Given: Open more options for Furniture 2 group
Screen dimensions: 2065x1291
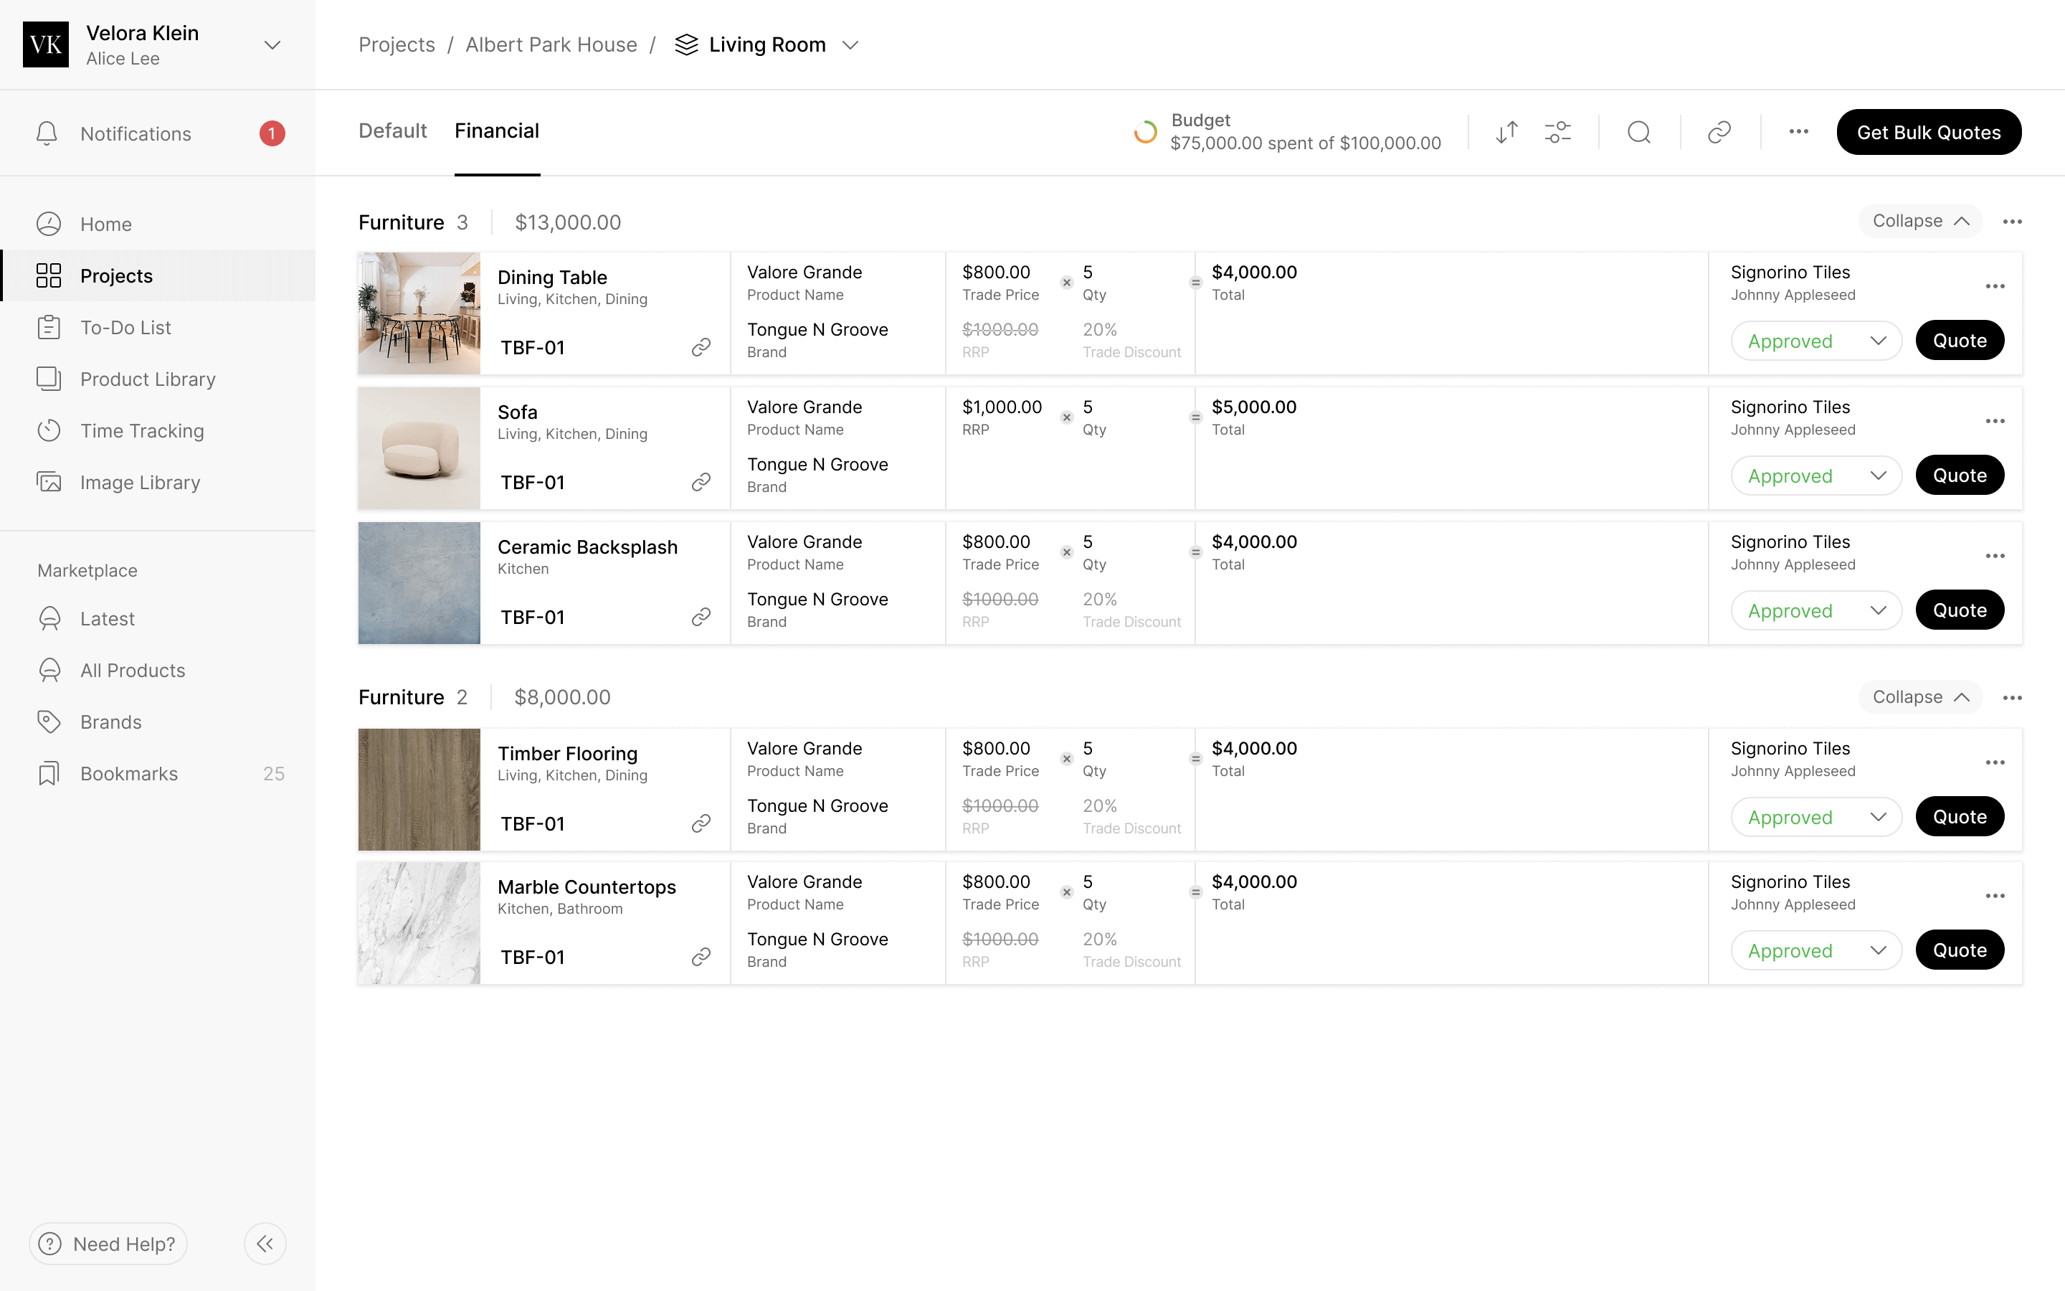Looking at the screenshot, I should [2012, 699].
